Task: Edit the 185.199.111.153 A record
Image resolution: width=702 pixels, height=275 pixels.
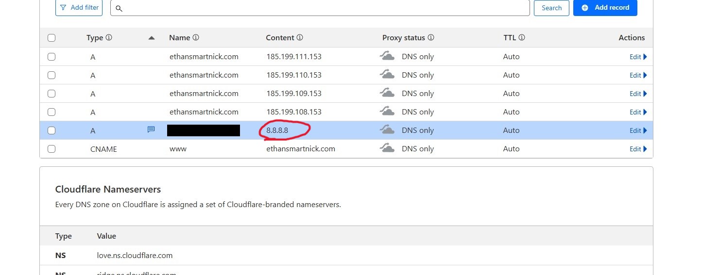Action: coord(638,57)
